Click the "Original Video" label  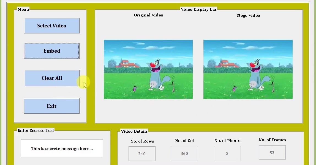149,15
